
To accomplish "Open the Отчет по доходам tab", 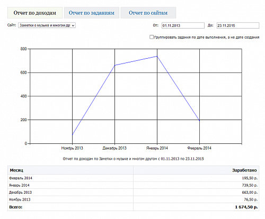I will pos(35,13).
